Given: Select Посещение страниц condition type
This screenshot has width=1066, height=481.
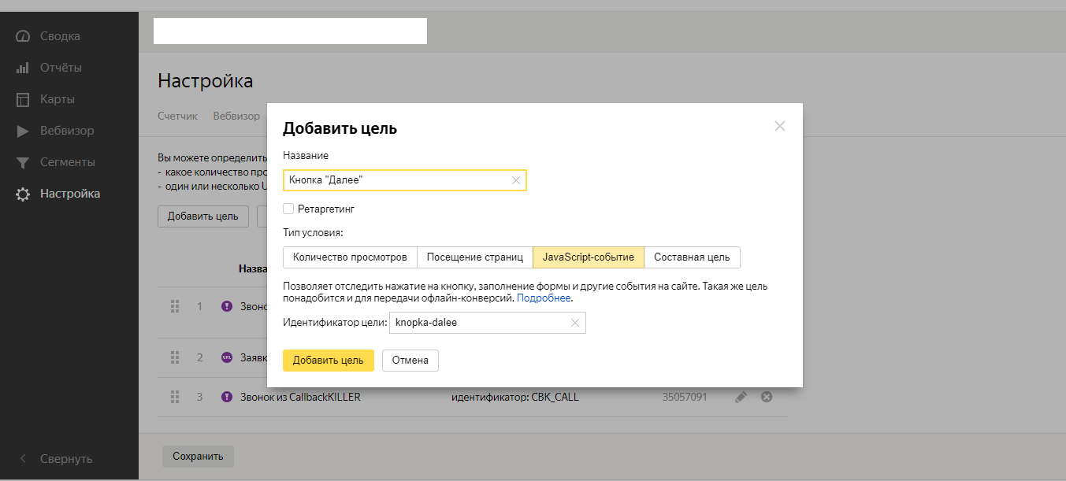Looking at the screenshot, I should 474,257.
